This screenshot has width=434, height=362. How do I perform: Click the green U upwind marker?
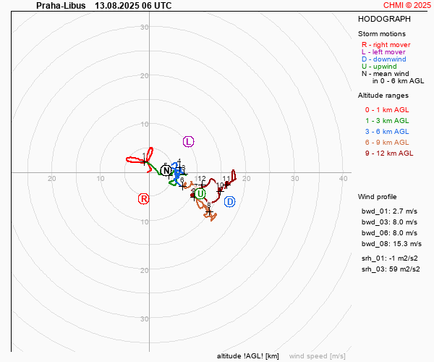200,193
